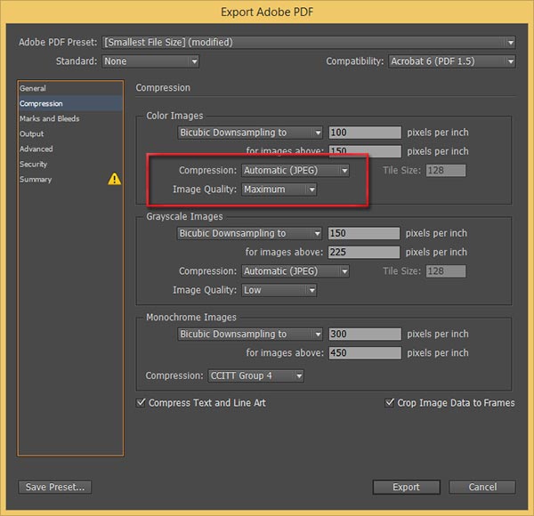Image resolution: width=534 pixels, height=516 pixels.
Task: Open the Compatibility dropdown
Action: (451, 61)
